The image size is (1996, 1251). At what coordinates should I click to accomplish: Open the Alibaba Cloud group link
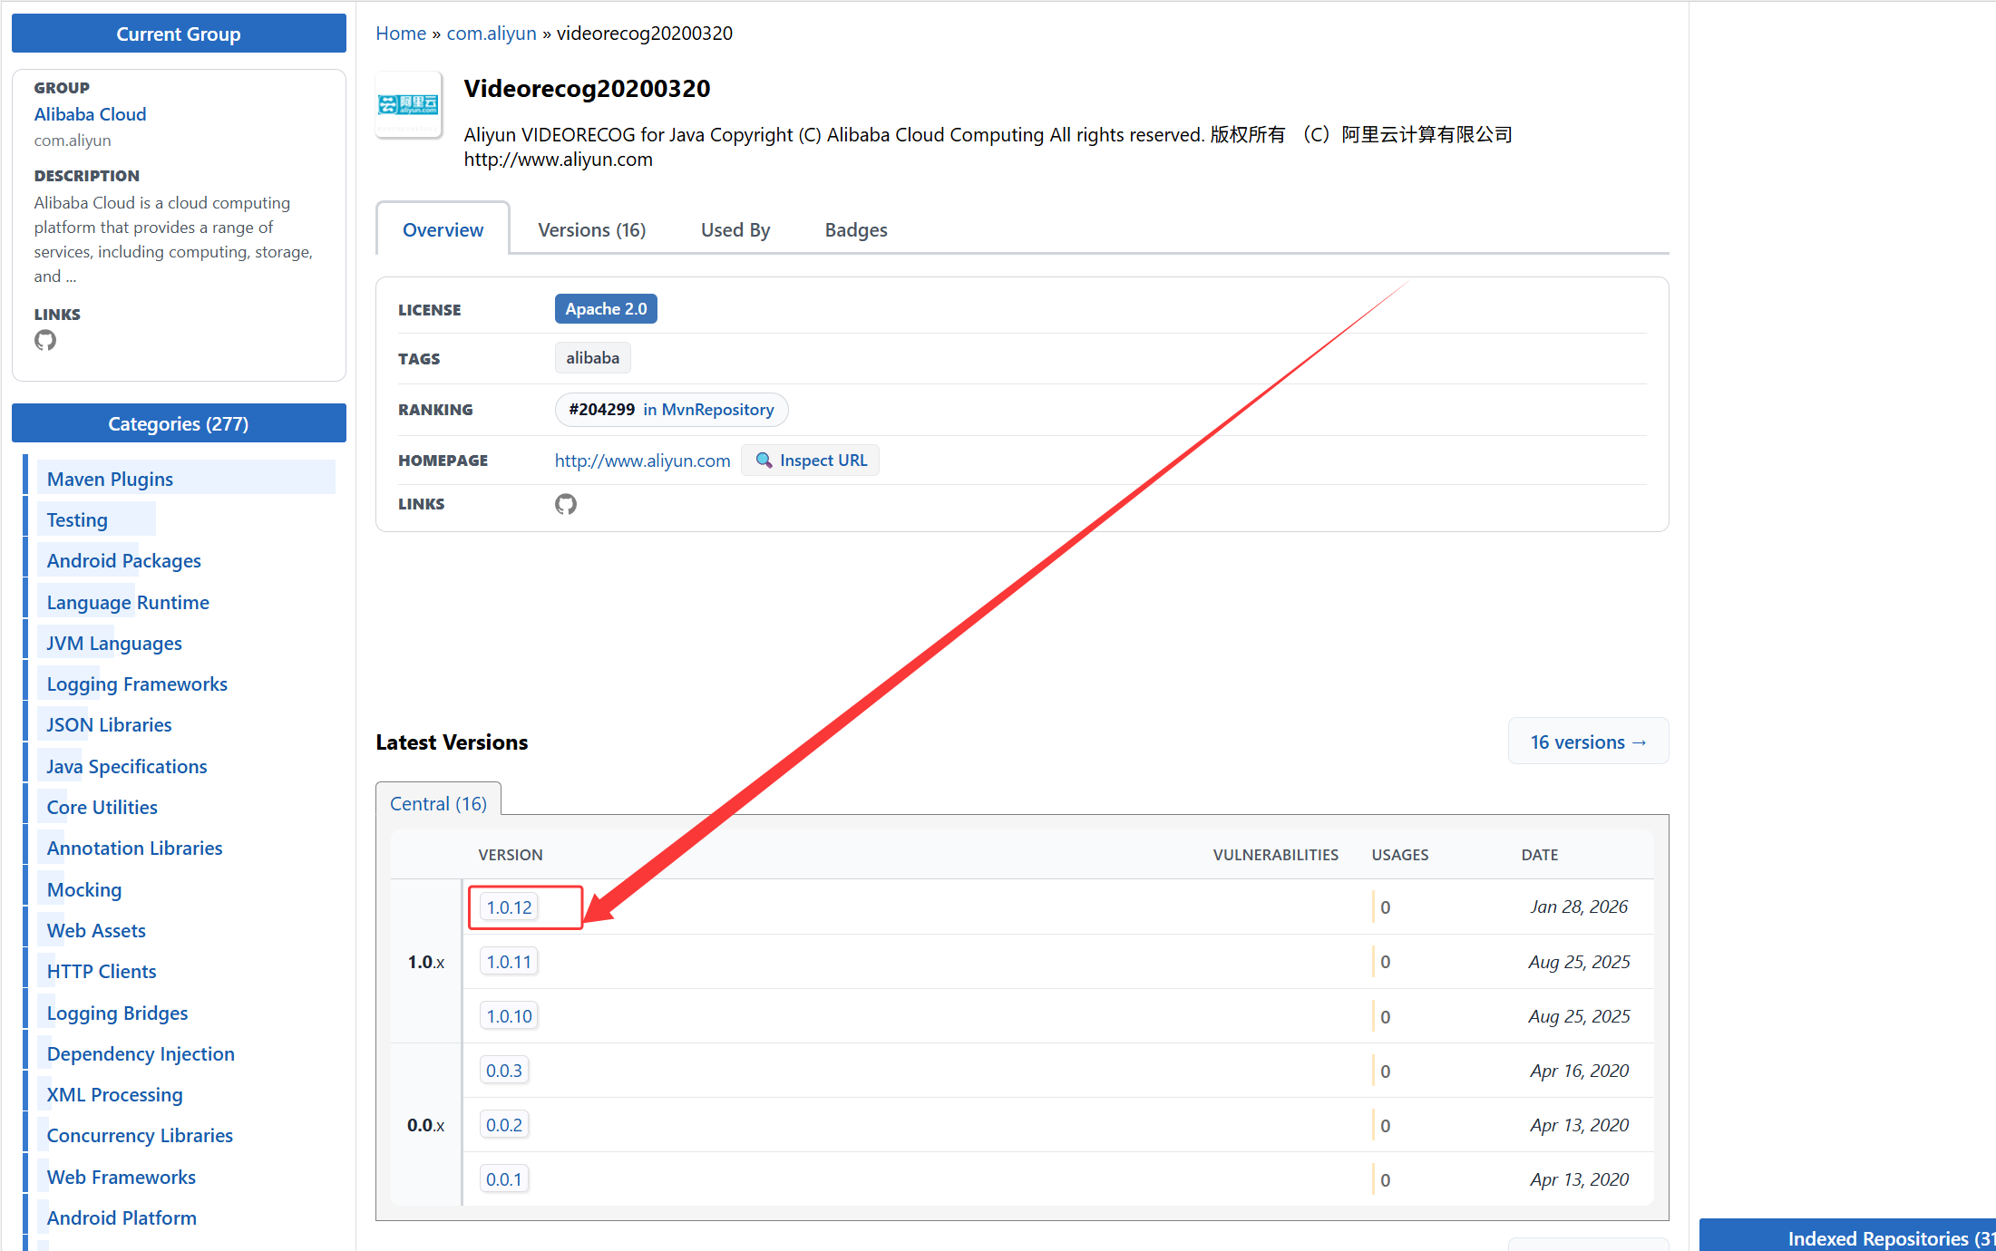tap(90, 114)
